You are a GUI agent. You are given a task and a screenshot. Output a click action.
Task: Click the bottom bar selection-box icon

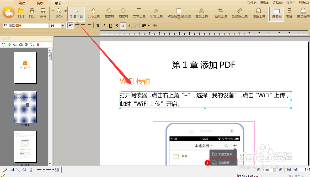57,170
